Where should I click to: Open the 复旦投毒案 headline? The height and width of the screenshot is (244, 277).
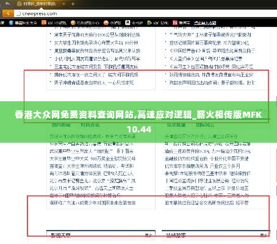(x=97, y=51)
